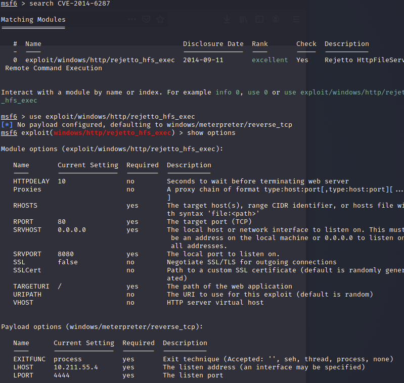Click the 'SSLCert' option name
404x383 pixels.
click(27, 270)
